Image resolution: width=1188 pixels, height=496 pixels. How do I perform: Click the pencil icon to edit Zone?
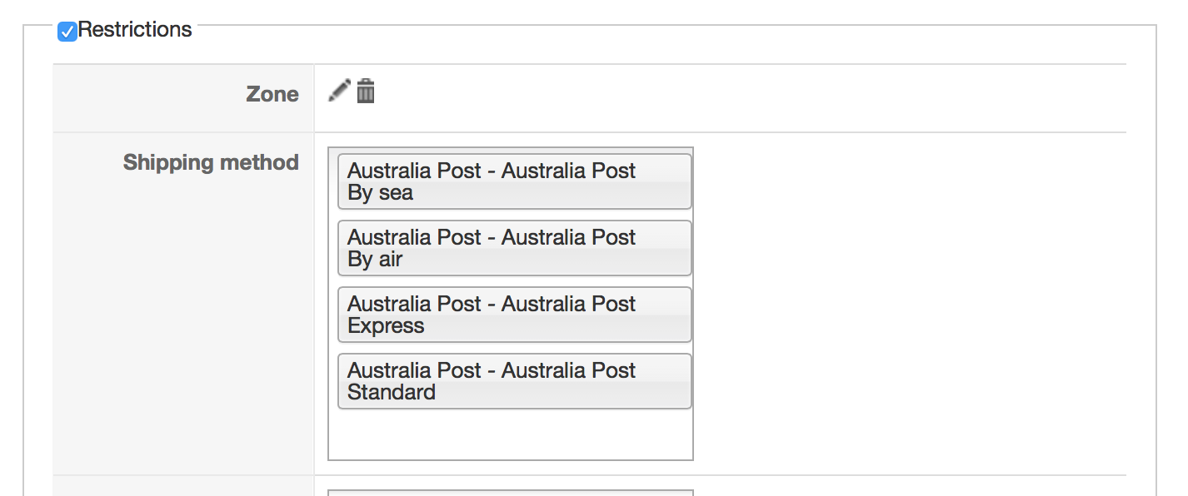coord(339,90)
